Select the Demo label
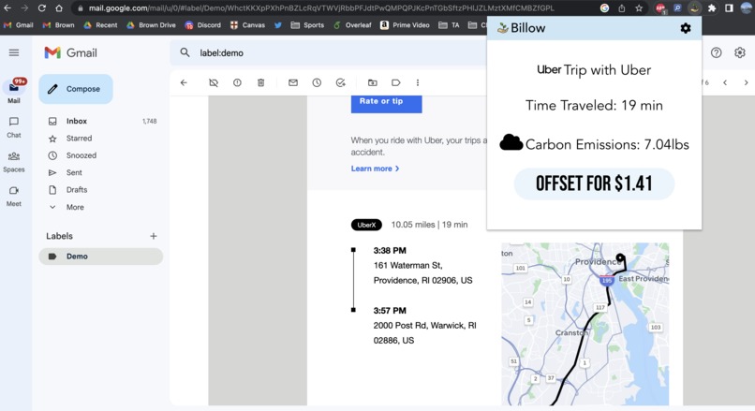The width and height of the screenshot is (755, 411). (100, 257)
